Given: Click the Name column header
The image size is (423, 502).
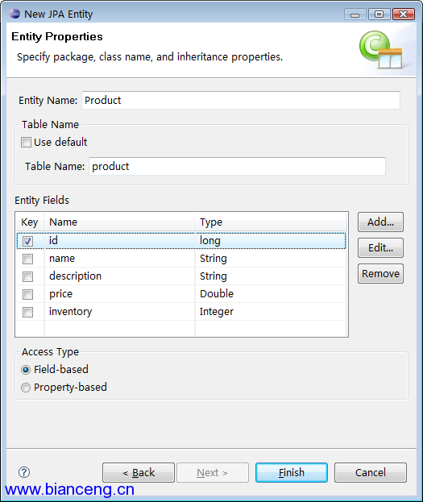Looking at the screenshot, I should [x=119, y=222].
